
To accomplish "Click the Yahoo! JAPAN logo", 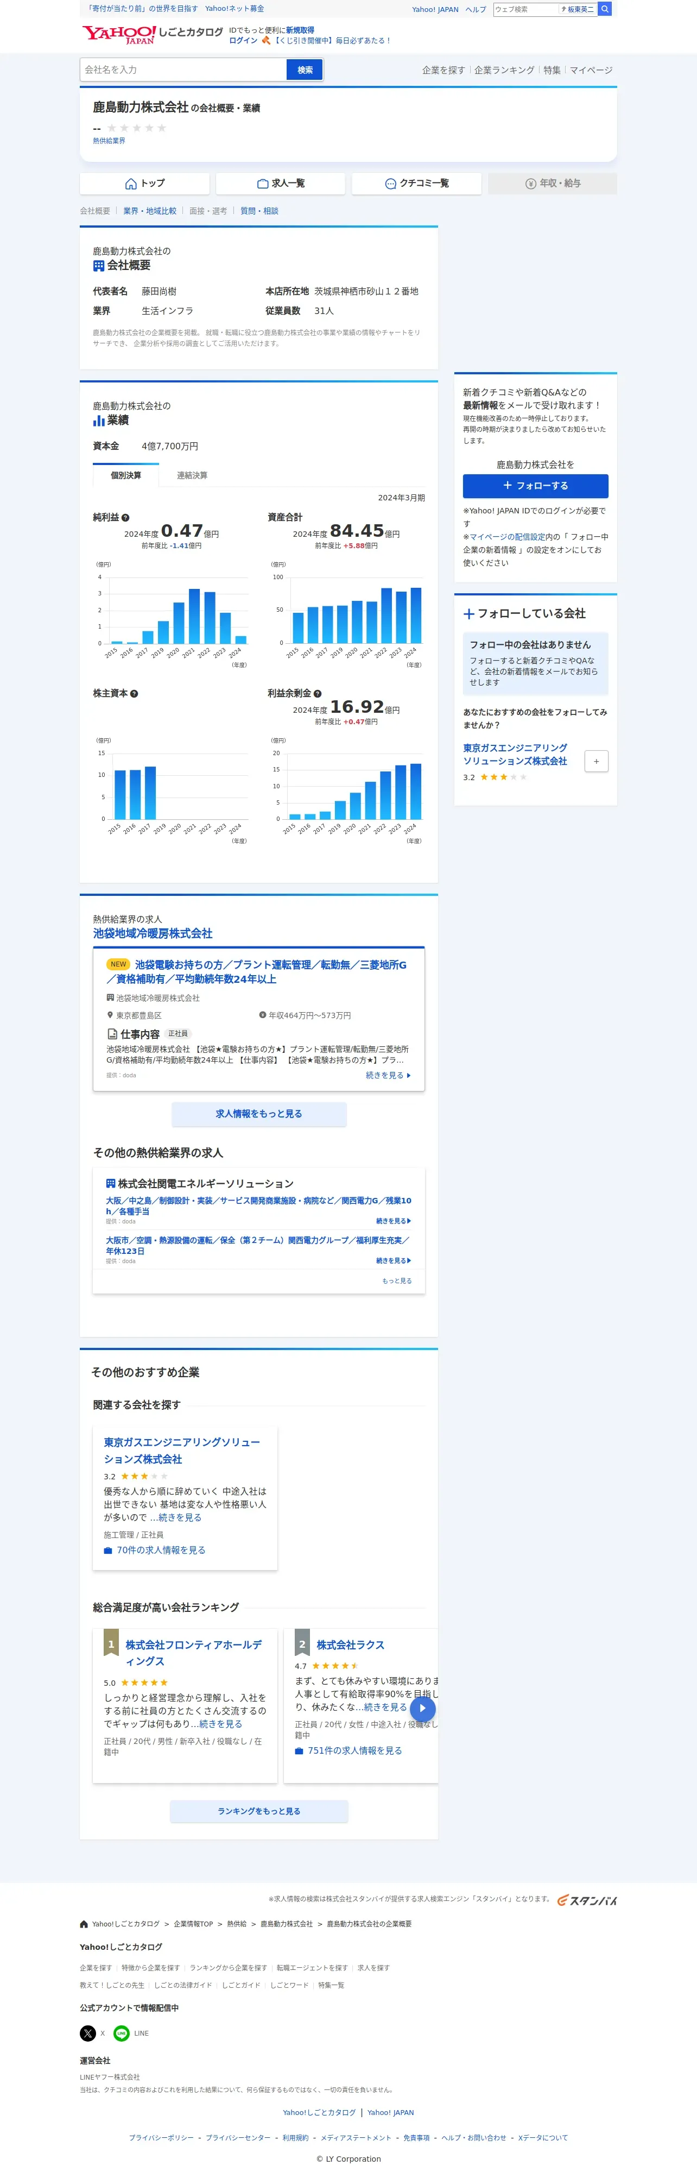I will click(118, 34).
